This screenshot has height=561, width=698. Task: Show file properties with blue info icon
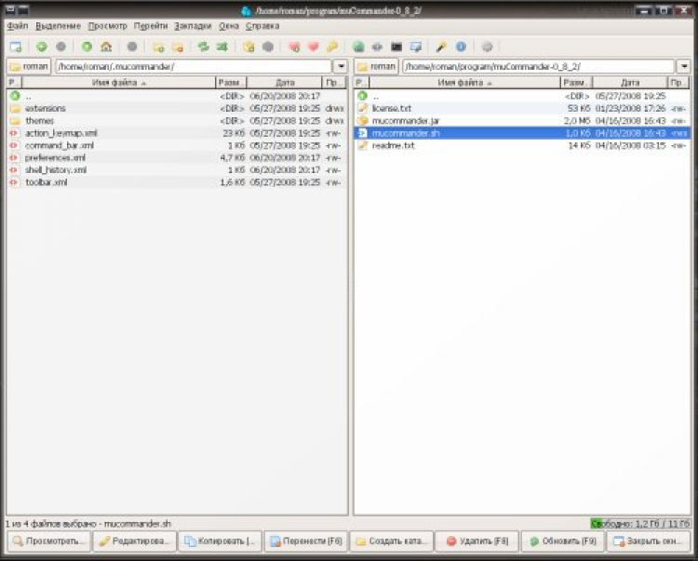461,47
